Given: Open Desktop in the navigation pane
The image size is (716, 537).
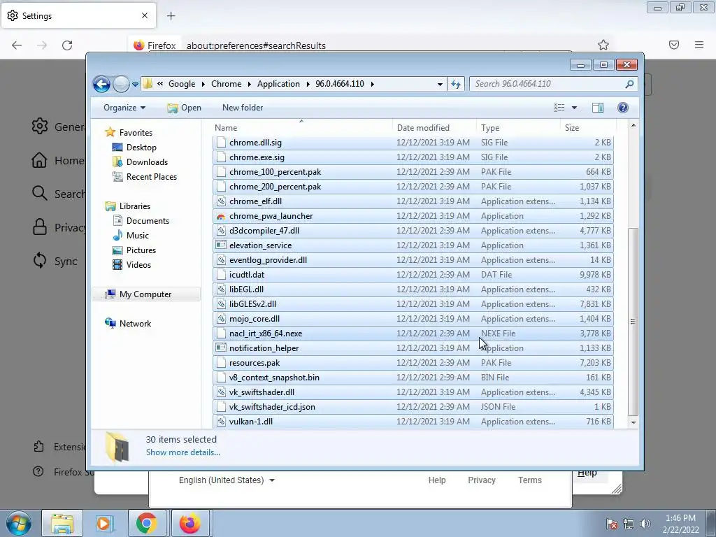Looking at the screenshot, I should pyautogui.click(x=141, y=148).
